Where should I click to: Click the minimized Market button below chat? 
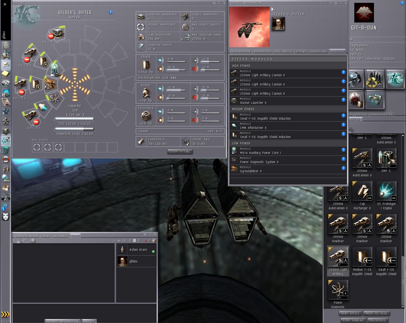tap(89, 321)
